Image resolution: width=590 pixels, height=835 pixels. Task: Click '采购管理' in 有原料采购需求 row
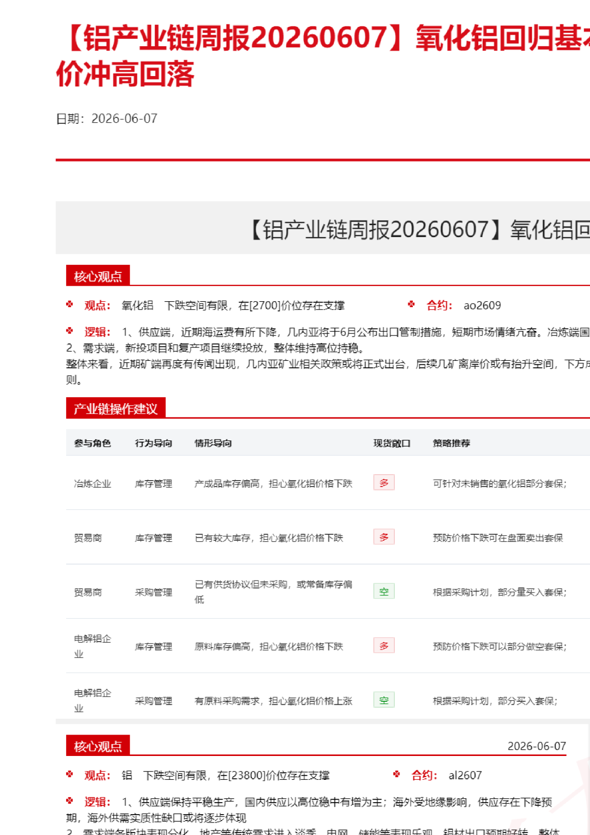pyautogui.click(x=153, y=701)
